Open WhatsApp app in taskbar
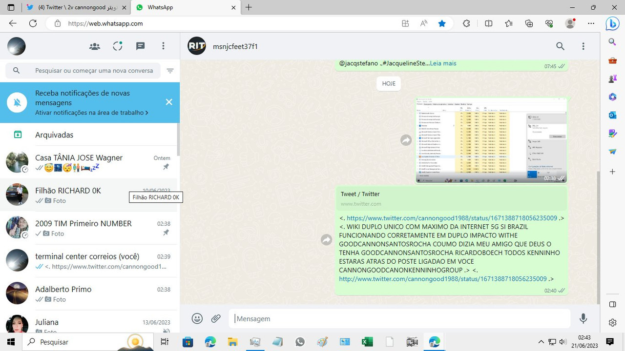Viewport: 625px width, 351px height. pos(300,342)
